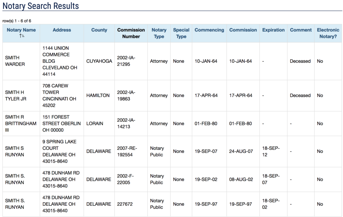The image size is (343, 217).
Task: Click the SMITH H TYLER JR entry
Action: pyautogui.click(x=15, y=95)
